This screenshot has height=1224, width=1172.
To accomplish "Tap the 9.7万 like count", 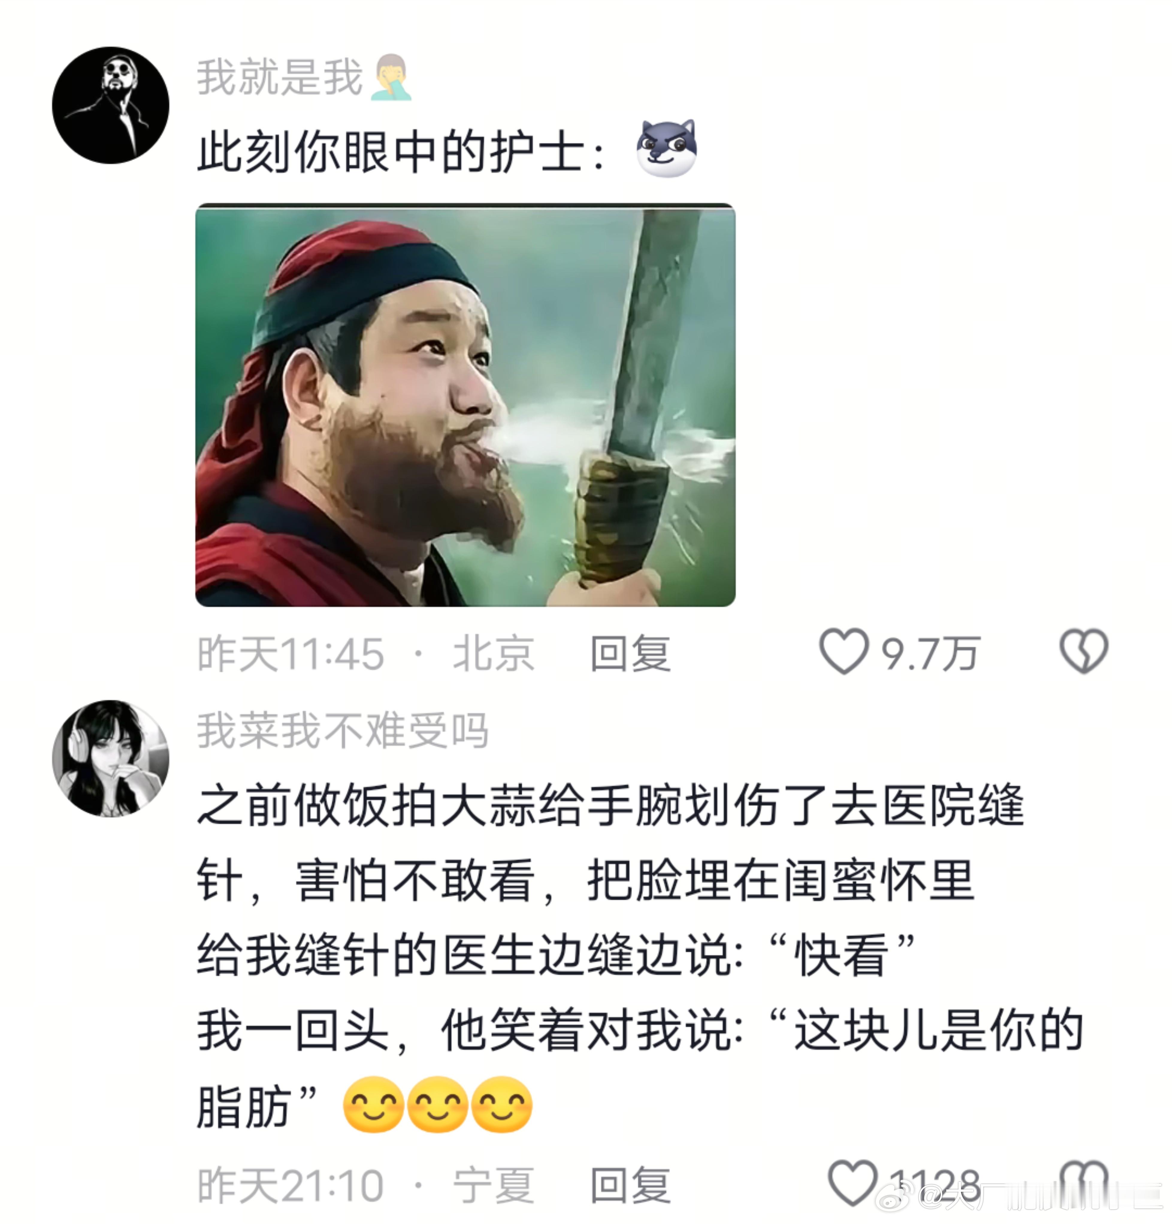I will tap(930, 653).
